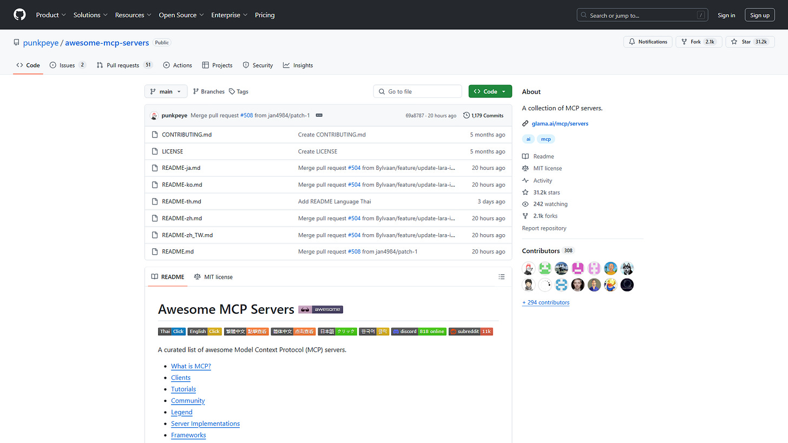Switch to the Insights tab
The width and height of the screenshot is (788, 443).
point(298,65)
